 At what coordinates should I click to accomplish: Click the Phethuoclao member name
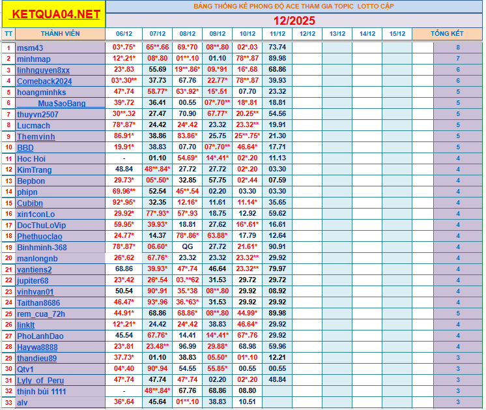tap(40, 236)
